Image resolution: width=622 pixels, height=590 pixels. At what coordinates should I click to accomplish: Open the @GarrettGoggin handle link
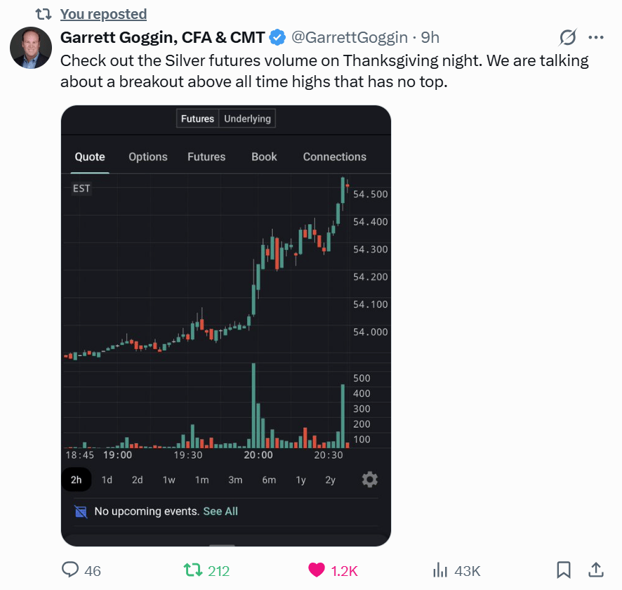coord(348,37)
